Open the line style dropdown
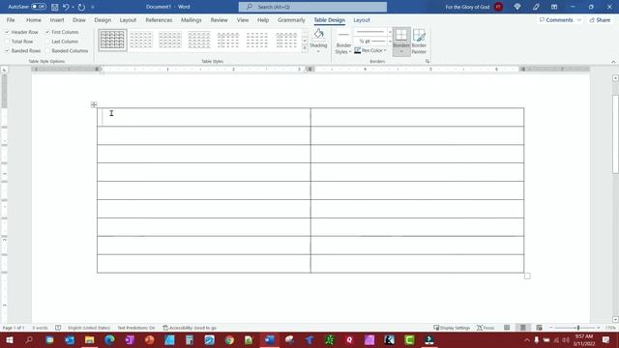This screenshot has width=619, height=348. tap(390, 32)
